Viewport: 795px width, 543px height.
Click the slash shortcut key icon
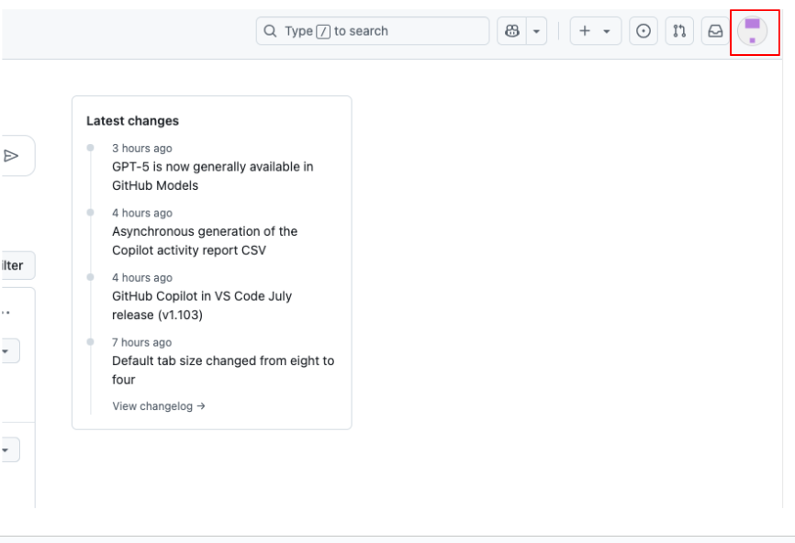[x=323, y=31]
